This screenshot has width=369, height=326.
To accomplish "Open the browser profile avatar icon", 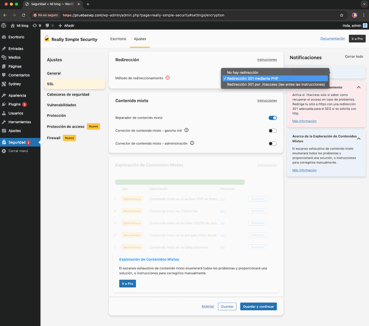I will (x=354, y=15).
